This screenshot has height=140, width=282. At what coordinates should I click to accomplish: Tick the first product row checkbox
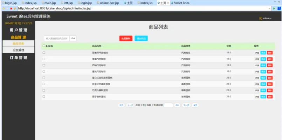click(x=44, y=53)
